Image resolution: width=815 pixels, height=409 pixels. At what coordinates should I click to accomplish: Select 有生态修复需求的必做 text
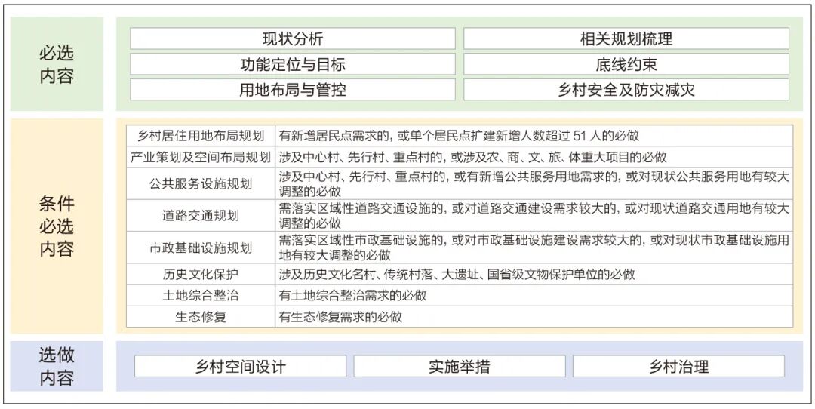pos(340,317)
